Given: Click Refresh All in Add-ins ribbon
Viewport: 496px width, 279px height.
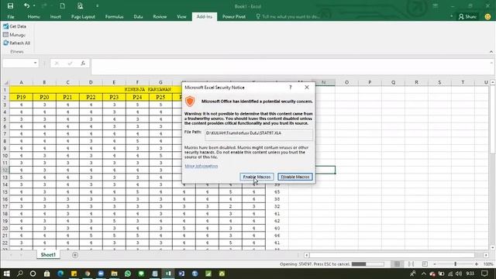Looking at the screenshot, I should pos(17,43).
